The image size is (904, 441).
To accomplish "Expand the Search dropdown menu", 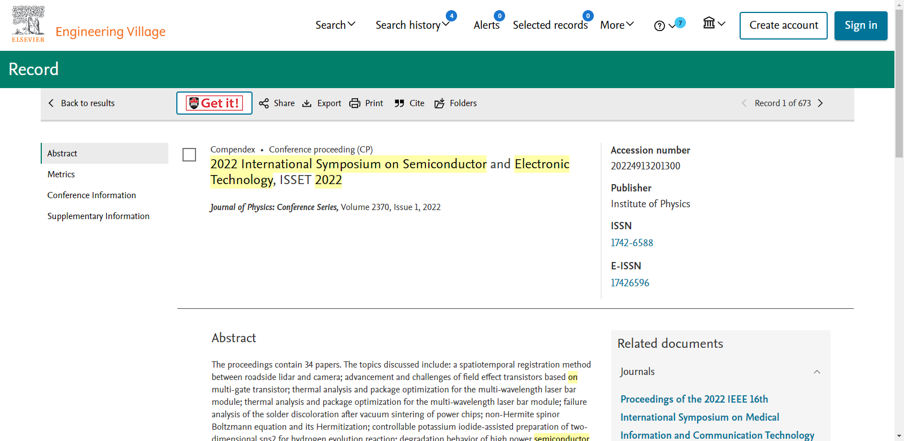I will 335,25.
